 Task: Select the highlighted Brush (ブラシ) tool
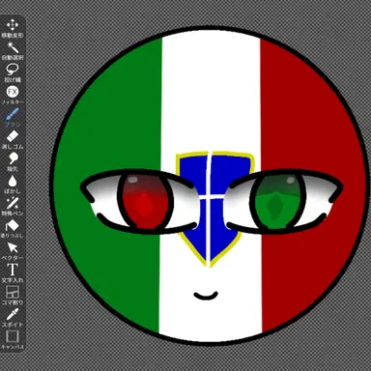[x=13, y=117]
